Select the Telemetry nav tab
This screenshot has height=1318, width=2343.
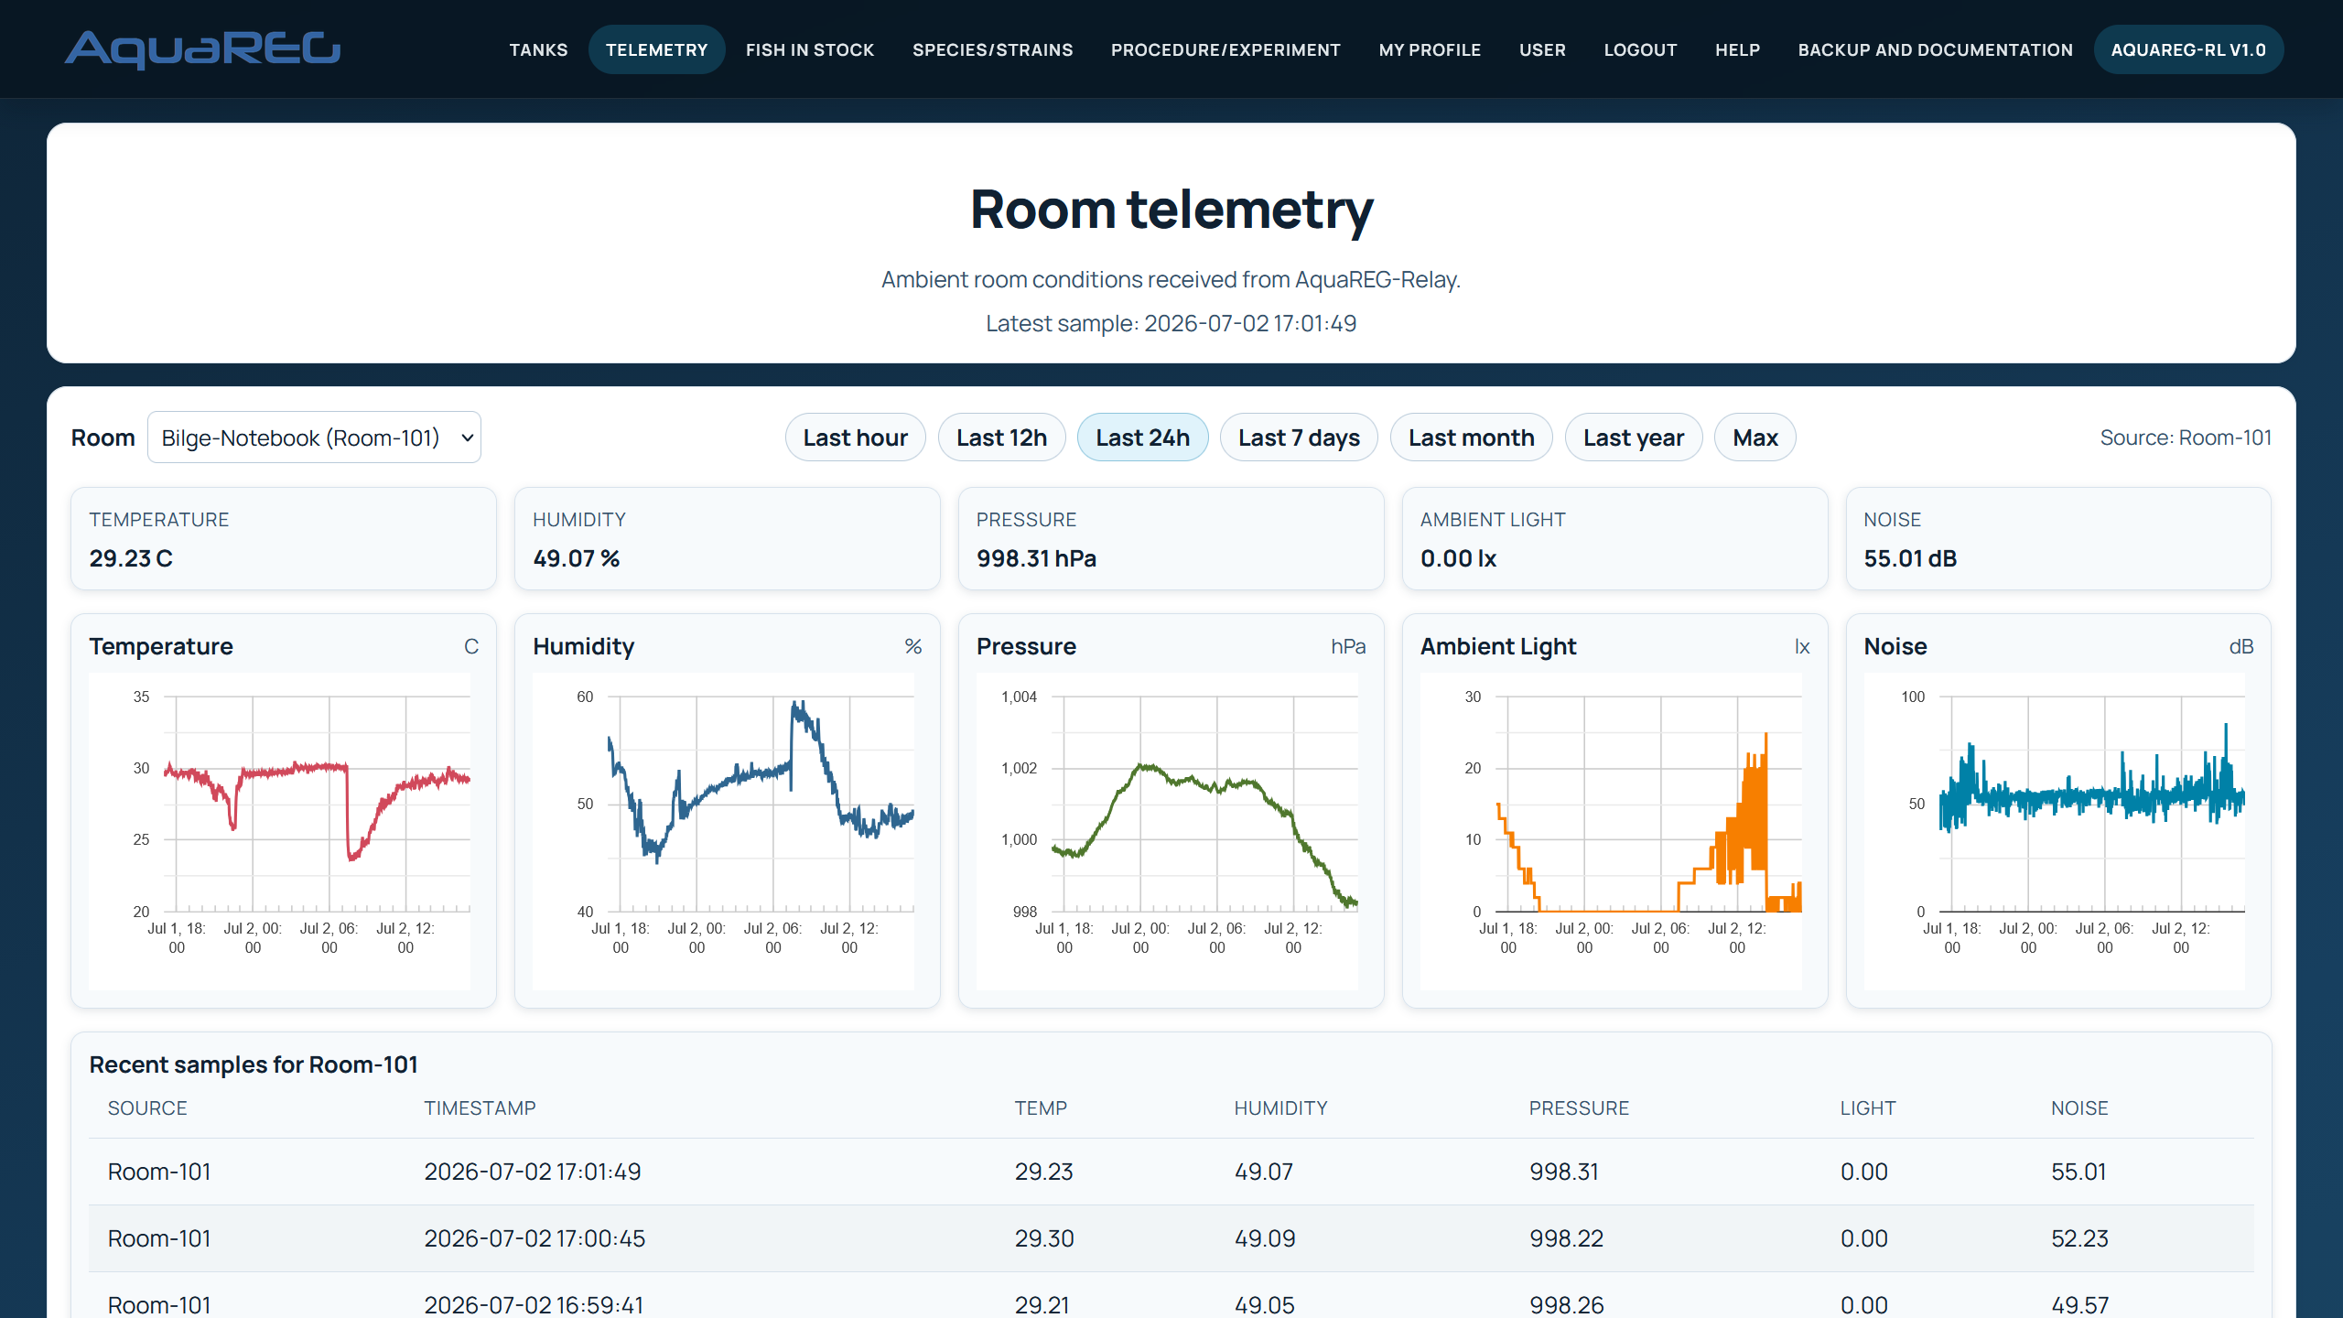click(x=656, y=49)
